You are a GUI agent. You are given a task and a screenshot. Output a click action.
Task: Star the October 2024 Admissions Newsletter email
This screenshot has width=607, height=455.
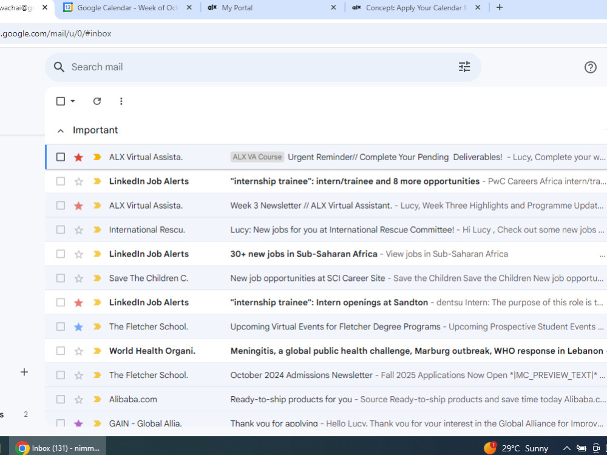tap(78, 376)
